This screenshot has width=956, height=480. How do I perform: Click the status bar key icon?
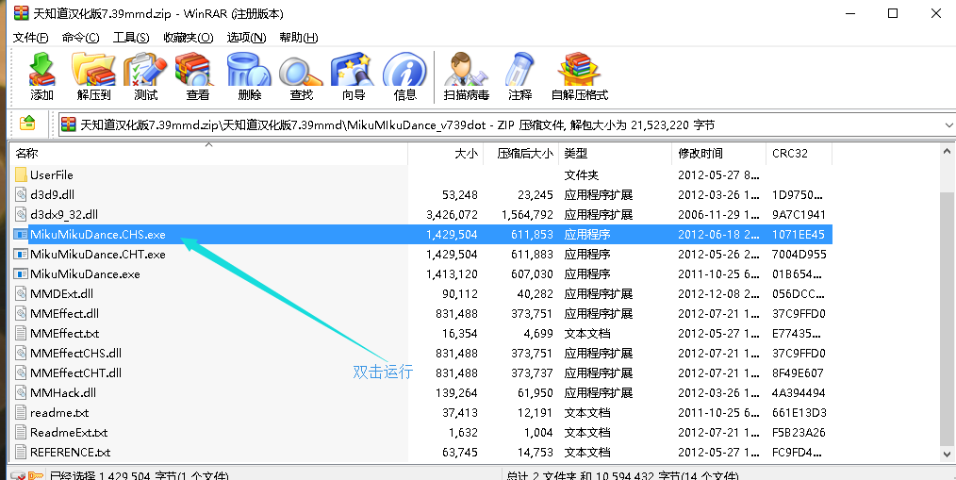click(x=35, y=475)
